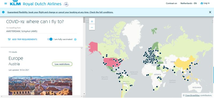Open the travelling from airport field

click(x=41, y=31)
